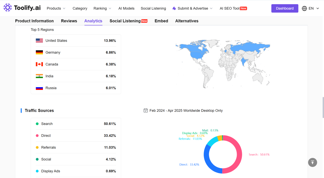Click the pink dot beside Direct

click(x=37, y=136)
